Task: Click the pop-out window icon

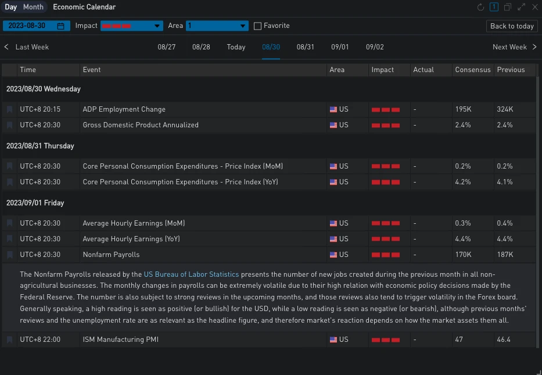Action: (508, 7)
